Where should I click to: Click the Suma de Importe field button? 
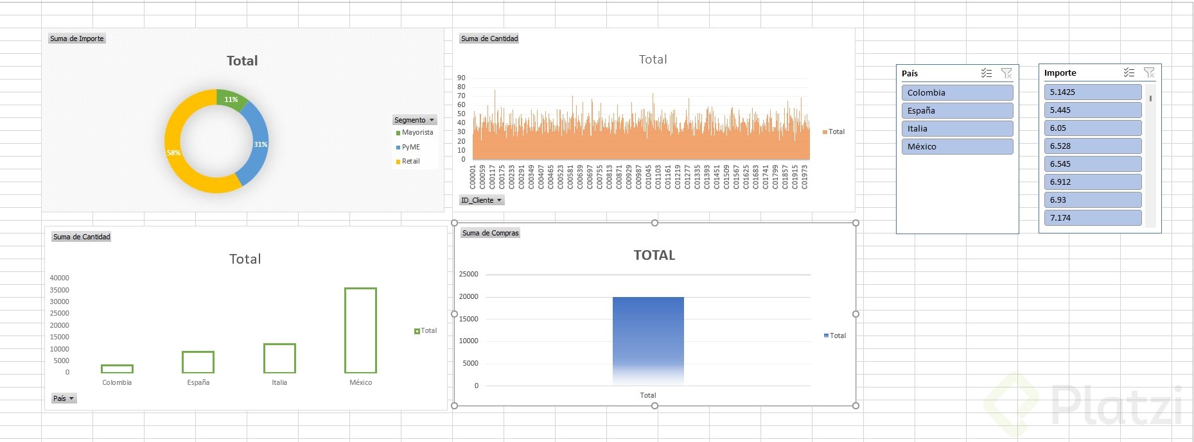point(76,38)
